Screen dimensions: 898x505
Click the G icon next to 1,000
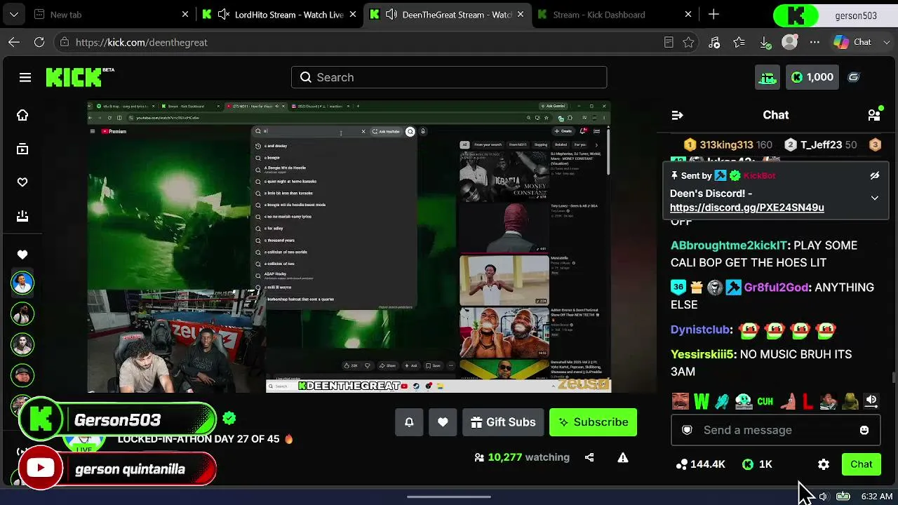[x=854, y=77]
